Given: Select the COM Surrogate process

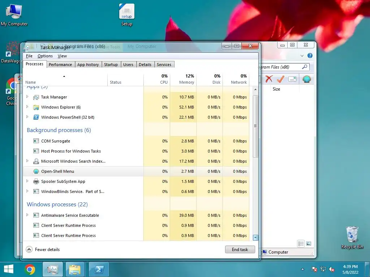Looking at the screenshot, I should 136,141.
